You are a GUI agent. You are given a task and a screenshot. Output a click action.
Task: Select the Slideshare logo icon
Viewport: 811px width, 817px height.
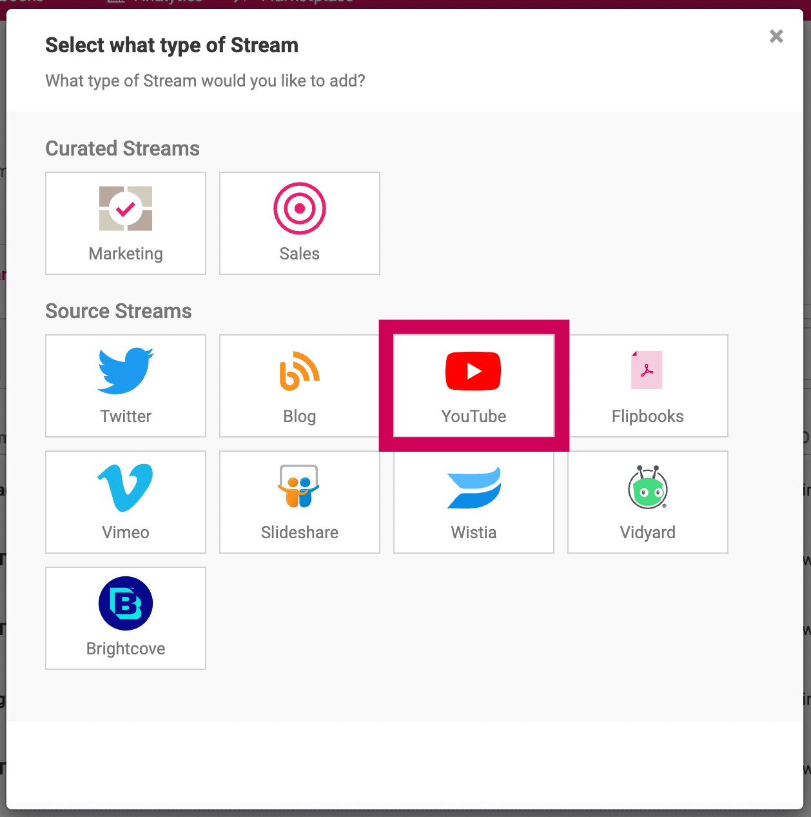pos(299,487)
